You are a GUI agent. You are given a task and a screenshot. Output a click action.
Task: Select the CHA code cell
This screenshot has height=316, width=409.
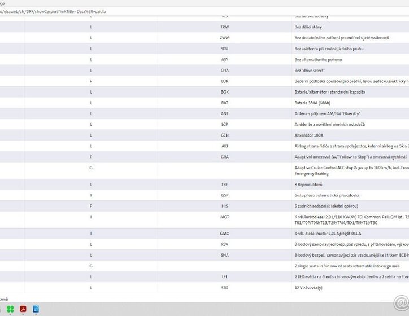tap(225, 70)
